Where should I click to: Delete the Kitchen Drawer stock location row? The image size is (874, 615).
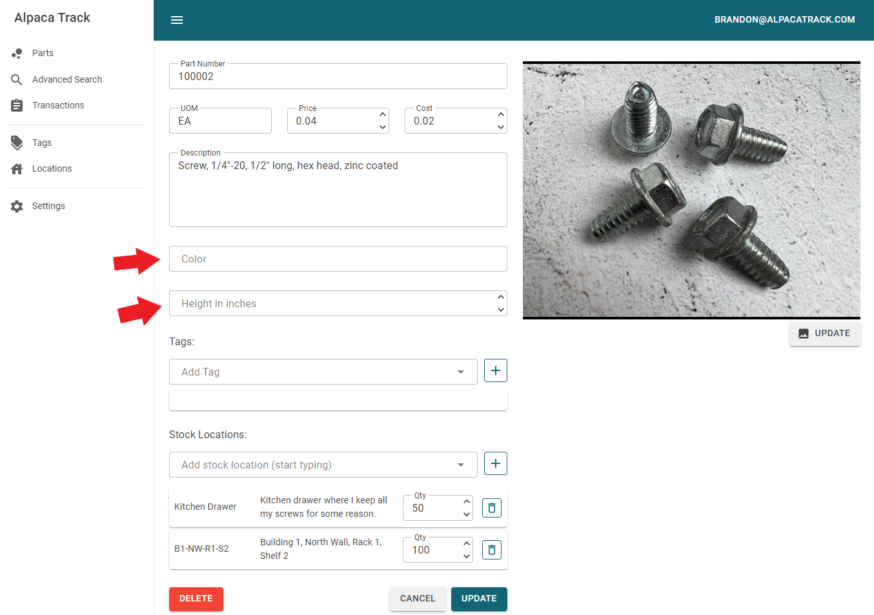[x=491, y=509]
